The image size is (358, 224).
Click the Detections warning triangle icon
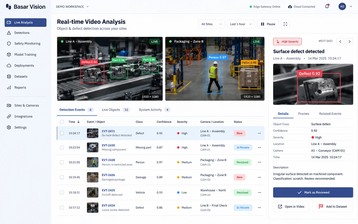click(x=9, y=33)
